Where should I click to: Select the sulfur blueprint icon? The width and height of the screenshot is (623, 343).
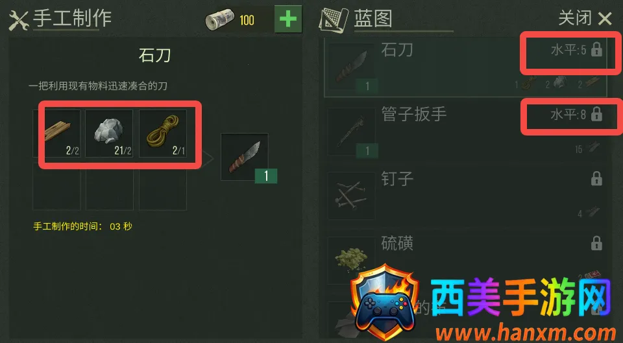352,260
